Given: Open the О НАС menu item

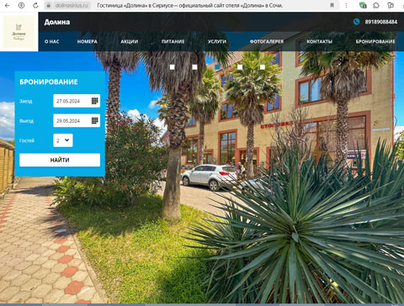Looking at the screenshot, I should point(52,41).
